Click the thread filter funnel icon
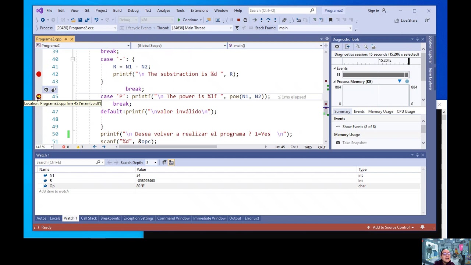Viewport: 471px width, 265px height. [237, 28]
